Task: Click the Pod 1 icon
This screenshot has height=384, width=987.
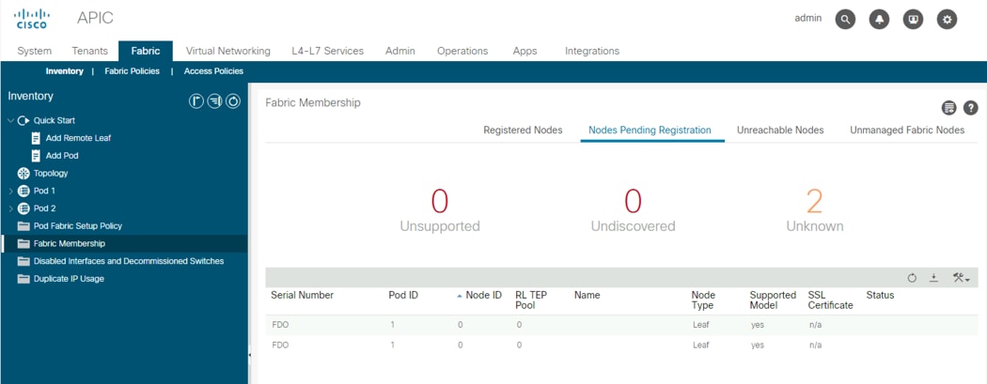Action: [23, 191]
